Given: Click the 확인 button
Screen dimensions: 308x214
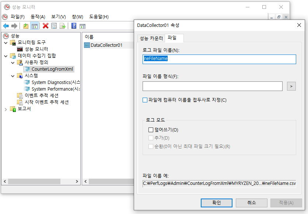Looking at the screenshot, I should point(217,203).
